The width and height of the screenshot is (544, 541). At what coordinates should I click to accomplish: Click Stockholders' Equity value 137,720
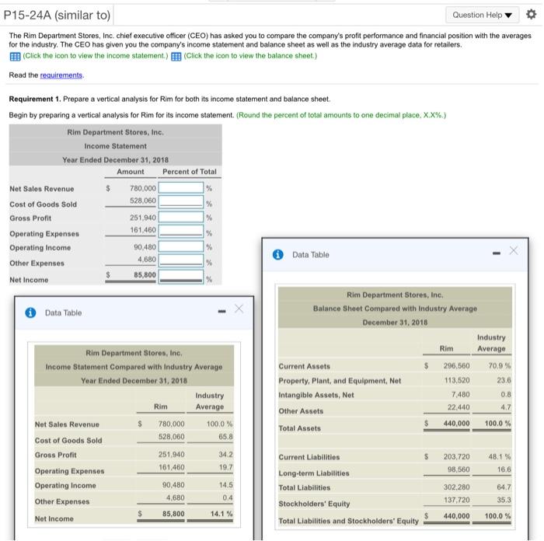point(457,500)
